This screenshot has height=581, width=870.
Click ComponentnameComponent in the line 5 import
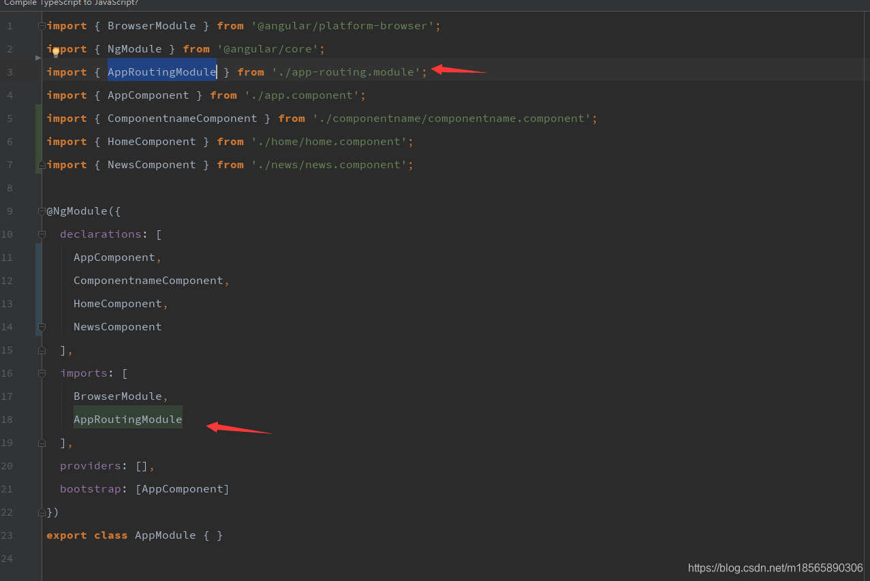click(x=183, y=119)
